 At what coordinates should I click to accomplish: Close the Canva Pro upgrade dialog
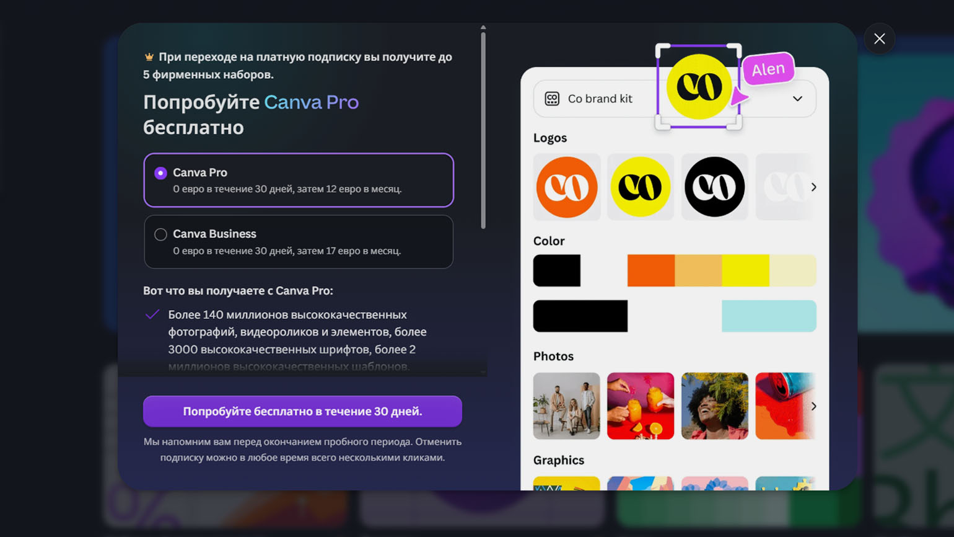click(x=879, y=38)
